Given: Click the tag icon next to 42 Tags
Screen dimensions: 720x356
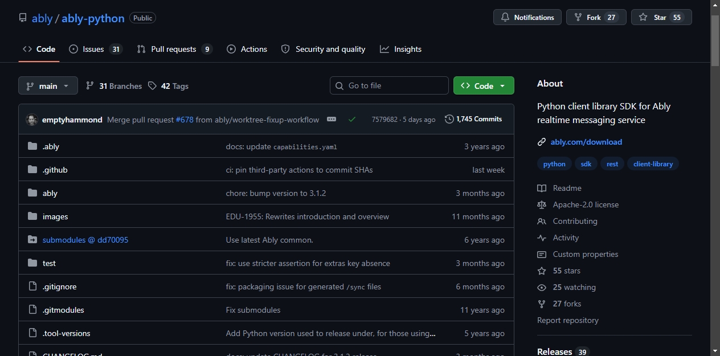Looking at the screenshot, I should coord(152,86).
